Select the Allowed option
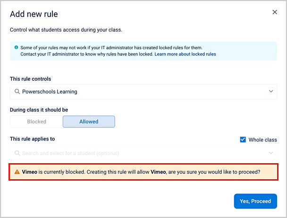This screenshot has width=287, height=218. click(x=89, y=122)
